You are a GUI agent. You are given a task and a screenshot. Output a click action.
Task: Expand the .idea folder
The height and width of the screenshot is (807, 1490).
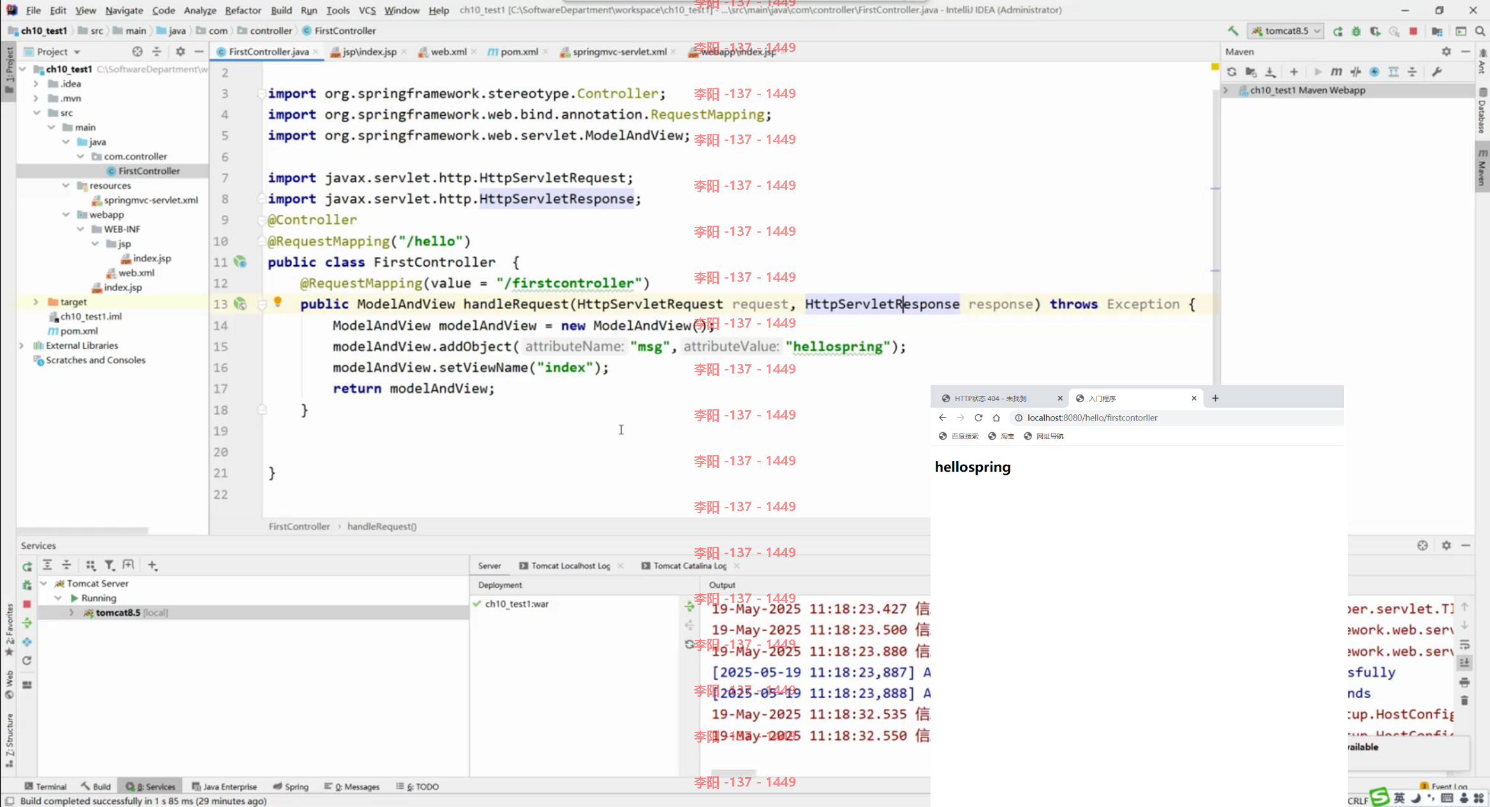pyautogui.click(x=36, y=84)
